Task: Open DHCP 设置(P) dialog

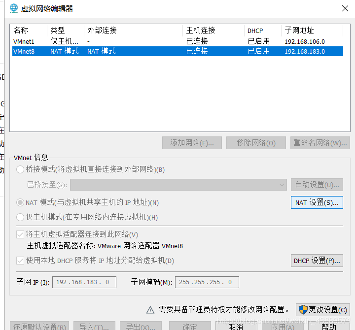Action: [x=317, y=261]
